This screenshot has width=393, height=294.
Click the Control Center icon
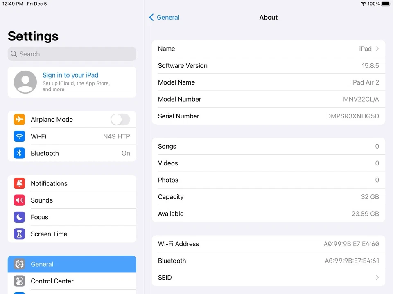click(19, 281)
